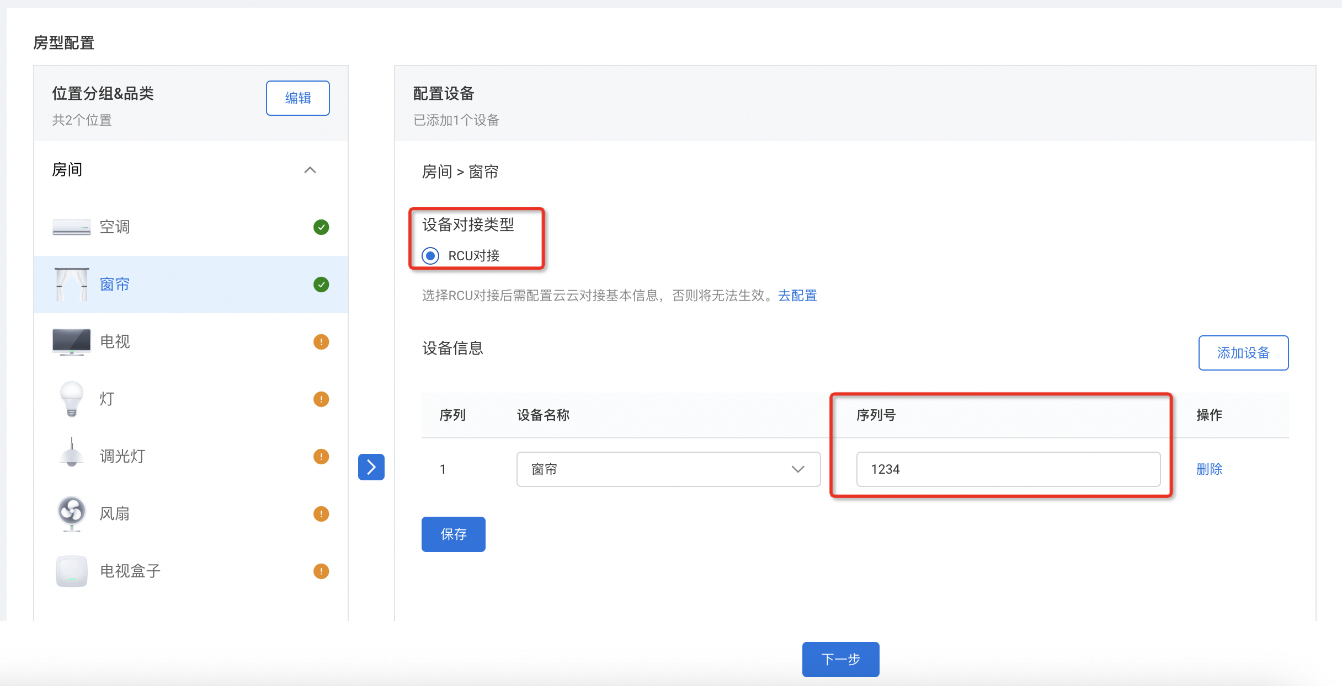Click the air conditioner device icon

click(71, 227)
